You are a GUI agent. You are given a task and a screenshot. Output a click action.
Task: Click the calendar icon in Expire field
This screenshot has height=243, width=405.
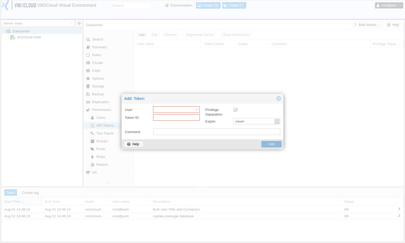tap(277, 122)
